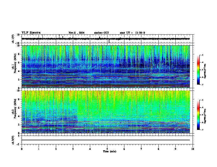Click the ch.2 spectrogram color scale bar
Image resolution: width=217 pixels, height=167 pixels.
(198, 115)
